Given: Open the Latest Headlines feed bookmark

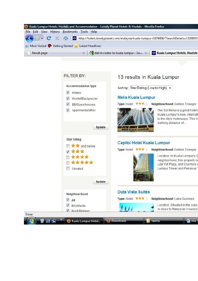Looking at the screenshot, I should click(88, 46).
